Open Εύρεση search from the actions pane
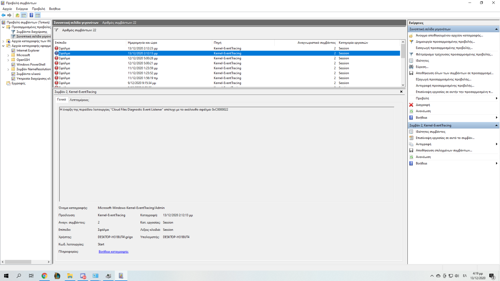Screen dimensions: 500x281 pos(422,67)
